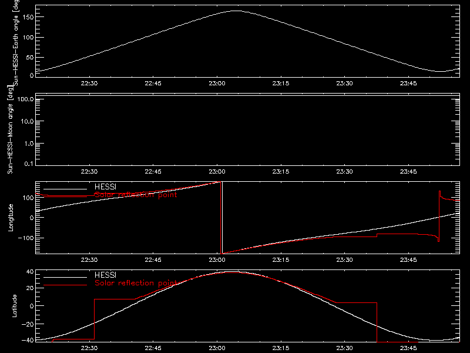The image size is (470, 353).
Task: Click the Sun-HESSI-Moon angle axis title
Action: point(10,129)
